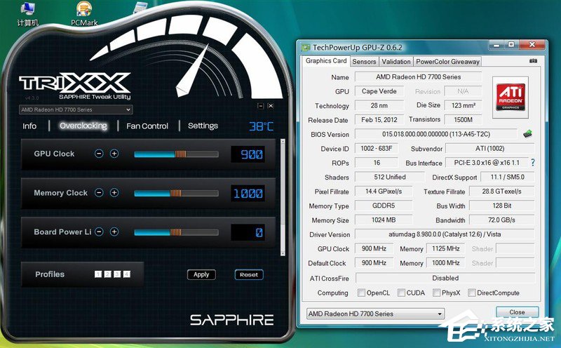Click the GPU-Z screenshot camera icon

533,62
